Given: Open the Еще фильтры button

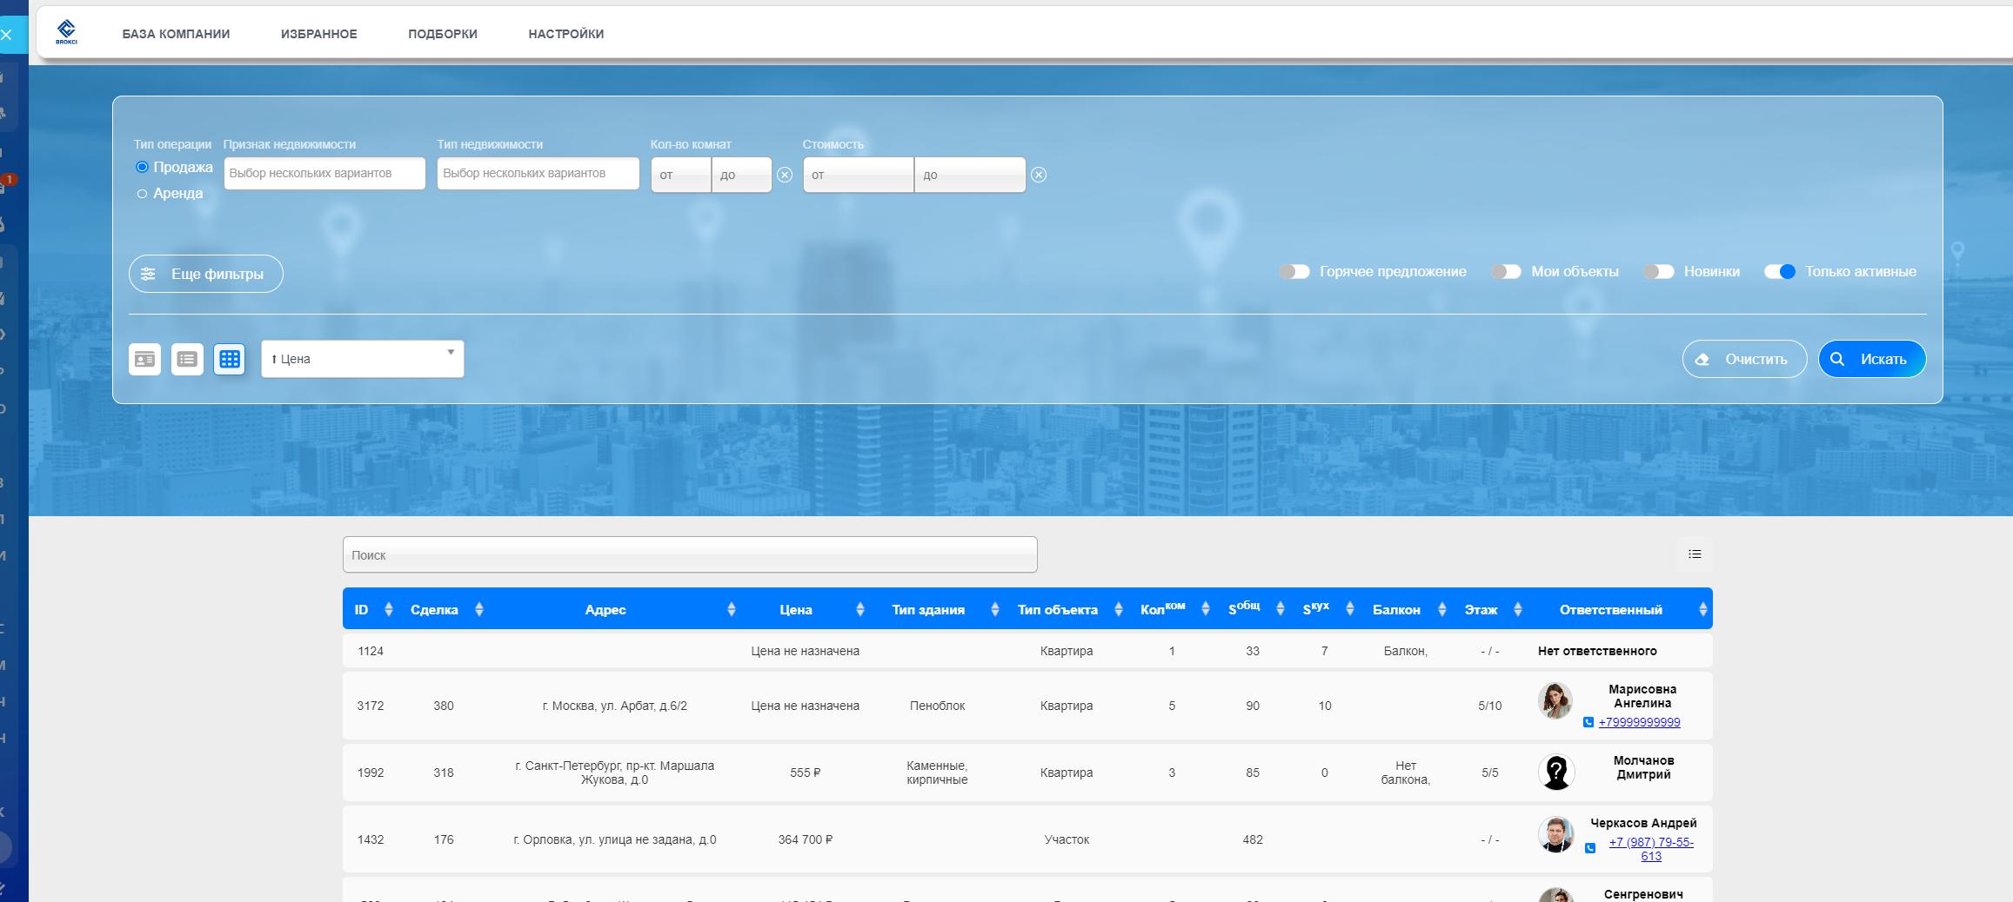Looking at the screenshot, I should 206,274.
